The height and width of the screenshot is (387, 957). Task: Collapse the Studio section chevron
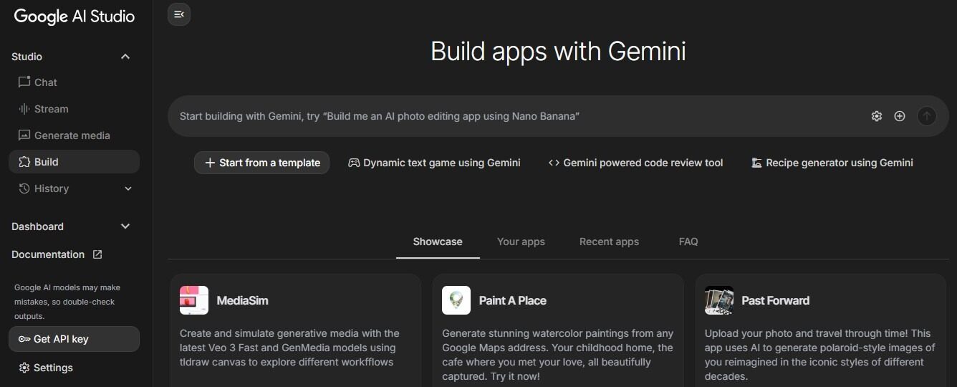click(125, 57)
